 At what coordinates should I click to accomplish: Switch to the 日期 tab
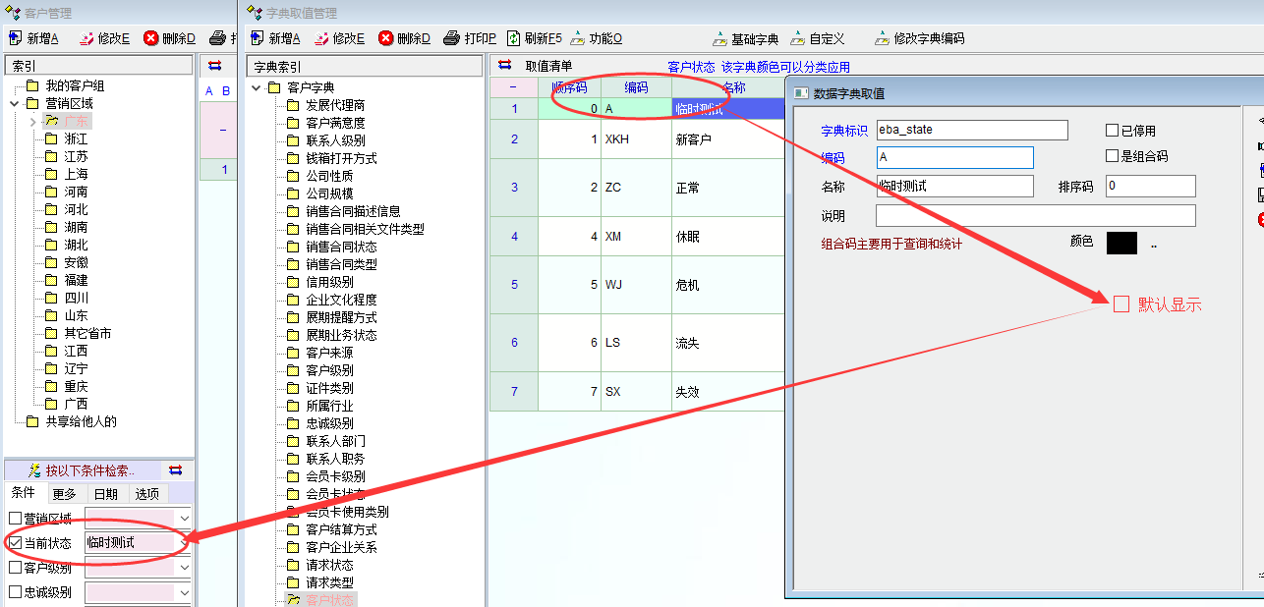(105, 494)
